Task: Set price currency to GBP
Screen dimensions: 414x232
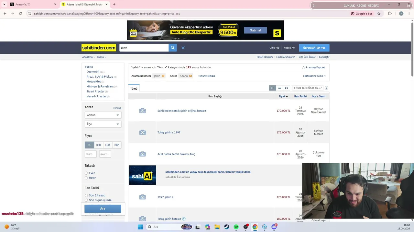Action: (117, 145)
